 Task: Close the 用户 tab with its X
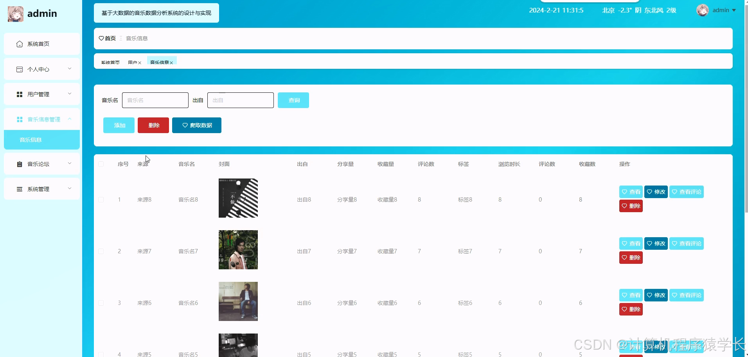[x=140, y=63]
